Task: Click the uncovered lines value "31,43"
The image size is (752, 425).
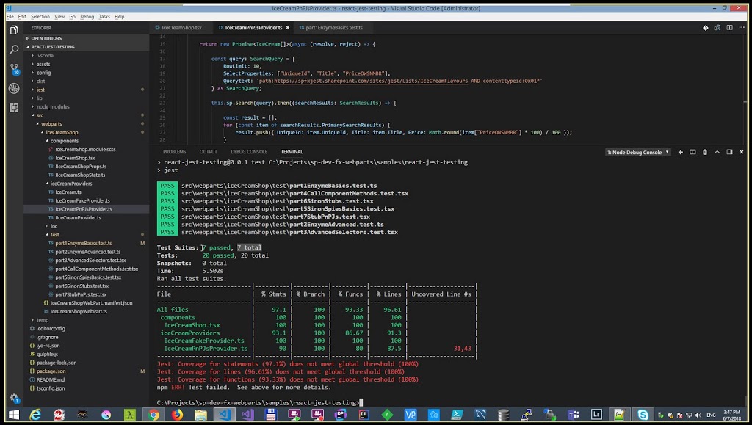Action: coord(463,349)
